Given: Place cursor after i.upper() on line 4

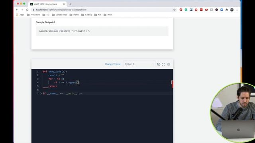Looking at the screenshot, I should pyautogui.click(x=79, y=83).
